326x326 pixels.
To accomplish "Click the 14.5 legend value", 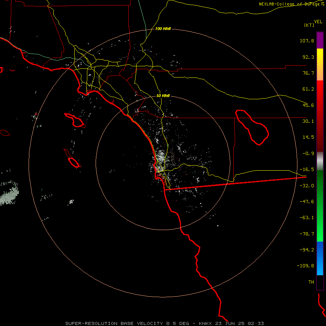I will [x=308, y=137].
